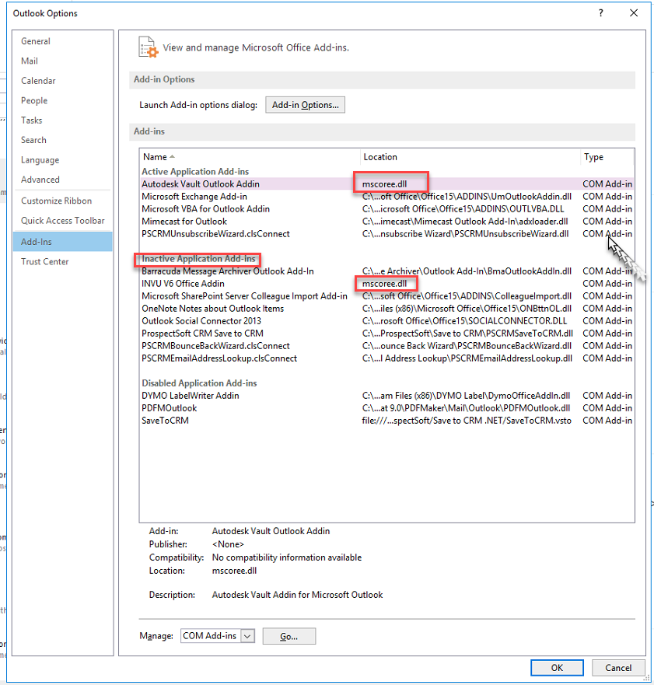This screenshot has width=654, height=685.
Task: Click the Description text for Autodesk Vault
Action: (297, 595)
